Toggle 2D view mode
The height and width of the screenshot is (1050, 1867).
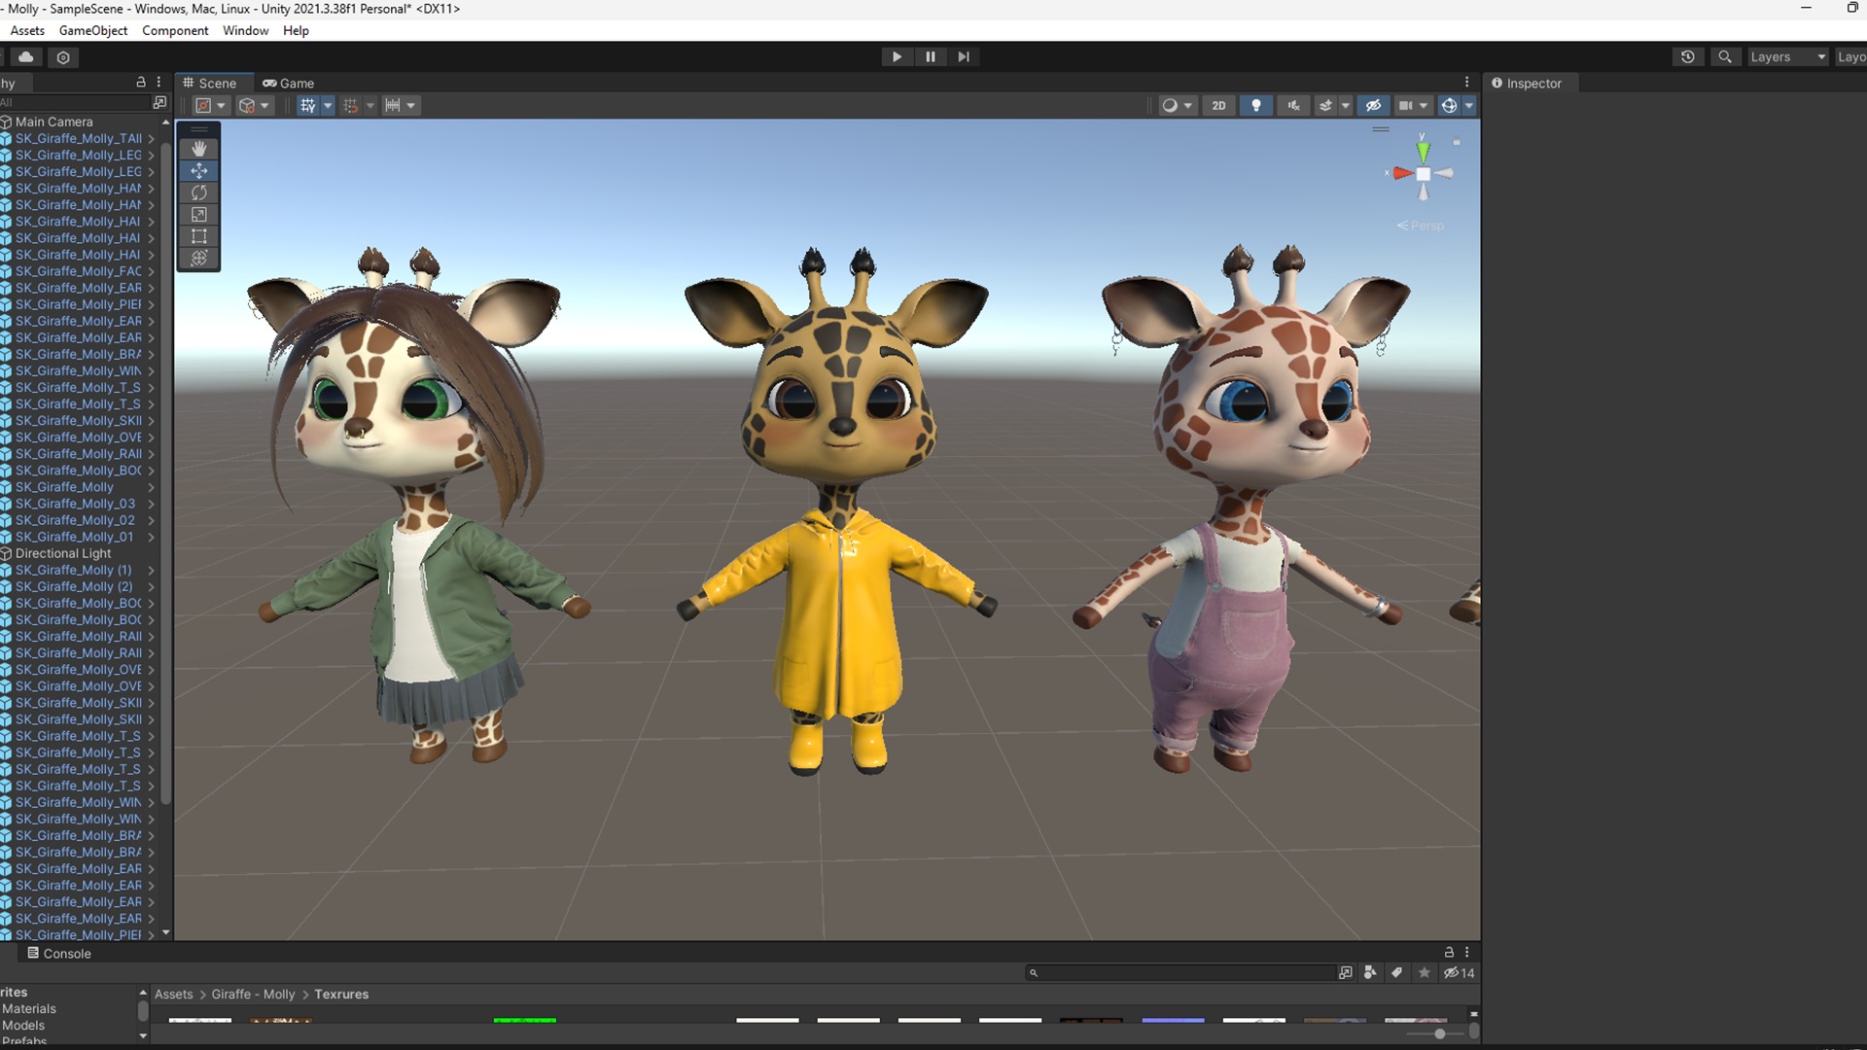(x=1218, y=105)
